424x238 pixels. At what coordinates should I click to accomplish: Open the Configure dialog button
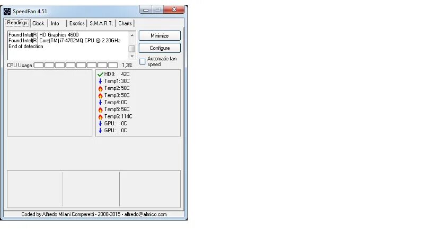click(160, 48)
